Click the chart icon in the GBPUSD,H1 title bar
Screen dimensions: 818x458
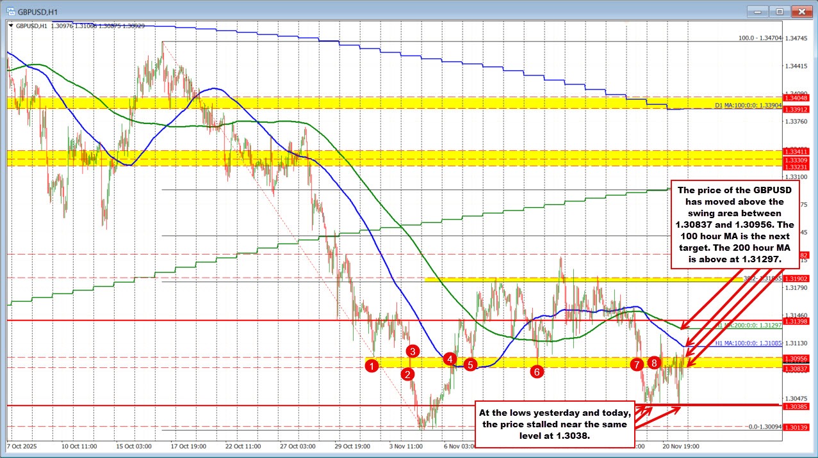(x=11, y=11)
